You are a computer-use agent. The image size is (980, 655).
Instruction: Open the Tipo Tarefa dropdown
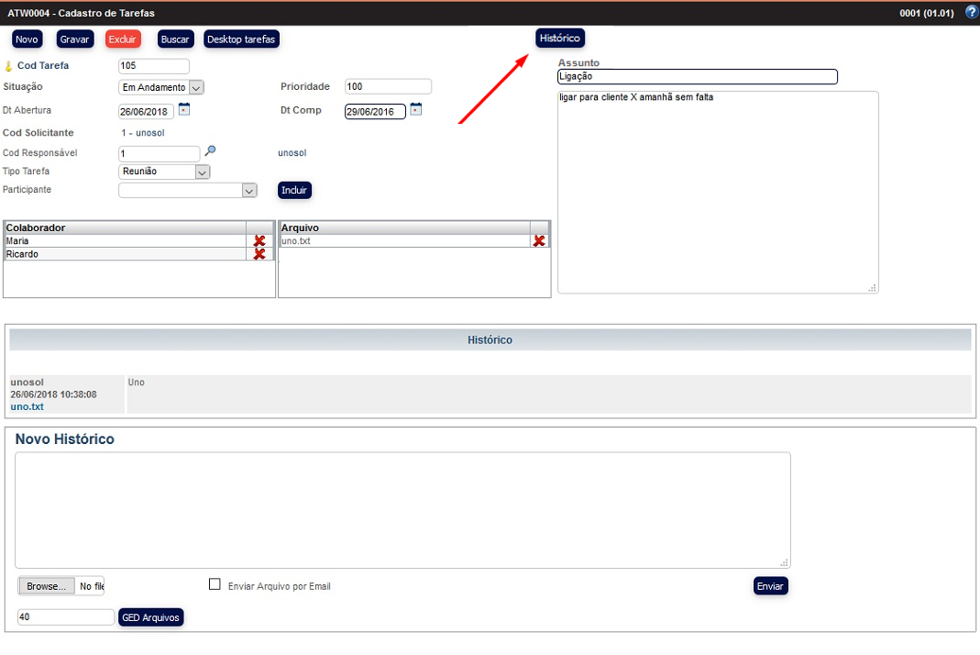click(203, 172)
